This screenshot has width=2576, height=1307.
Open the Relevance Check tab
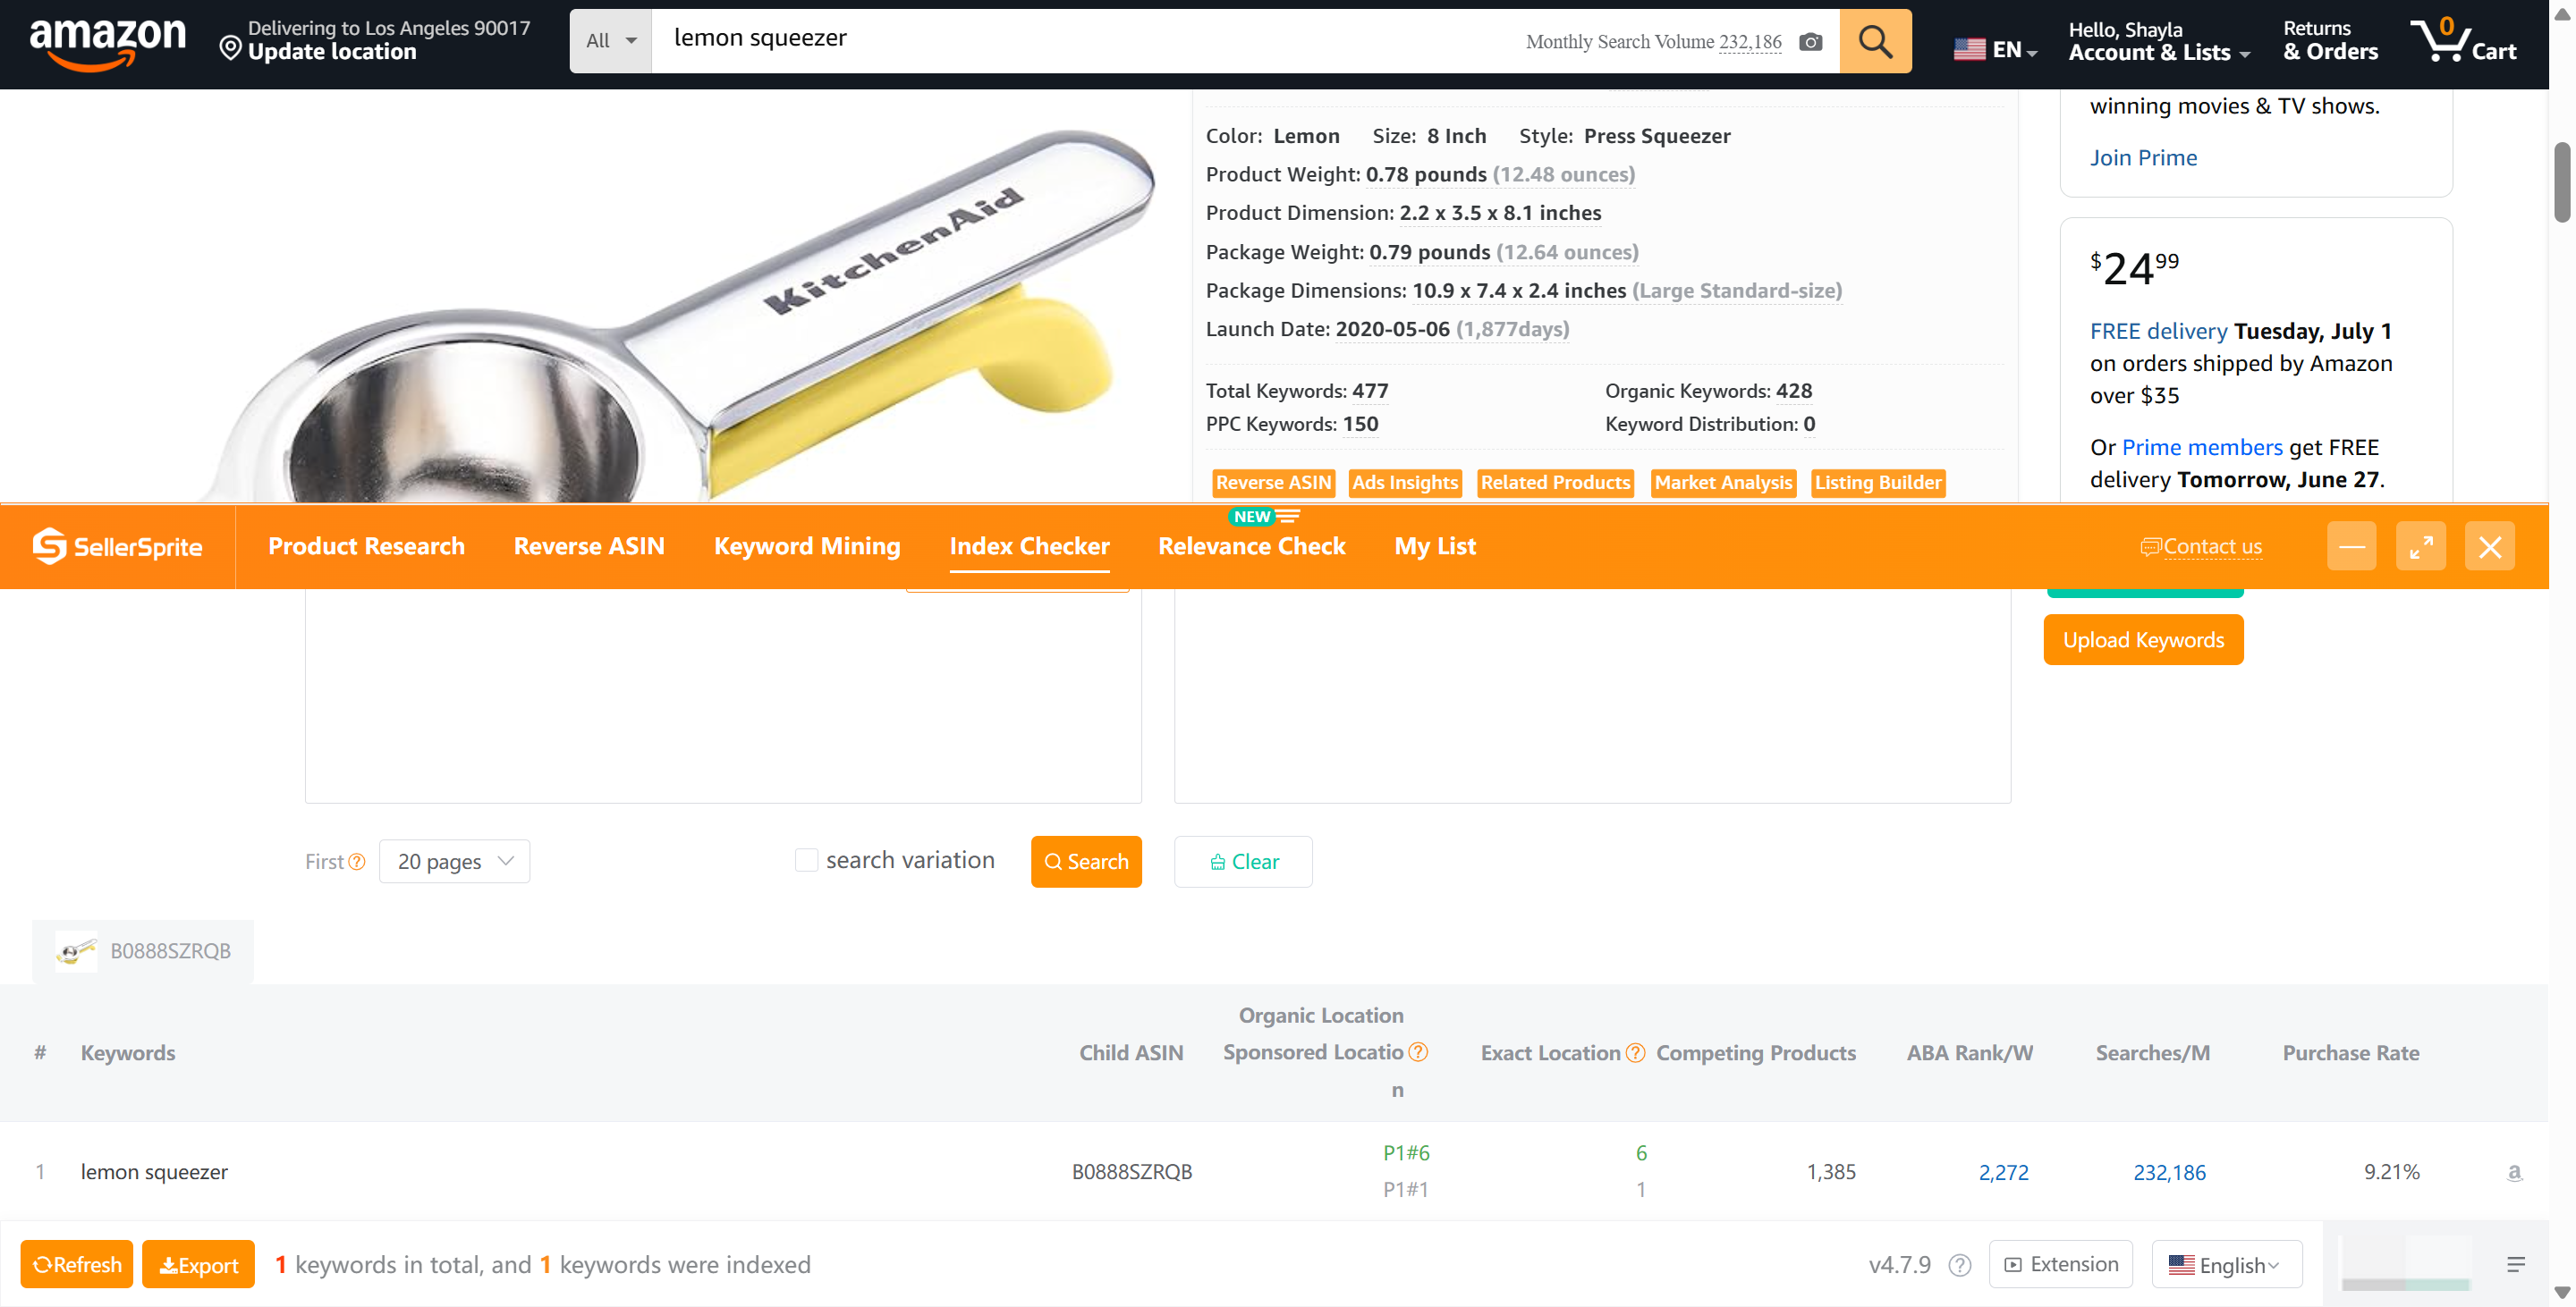(1251, 545)
